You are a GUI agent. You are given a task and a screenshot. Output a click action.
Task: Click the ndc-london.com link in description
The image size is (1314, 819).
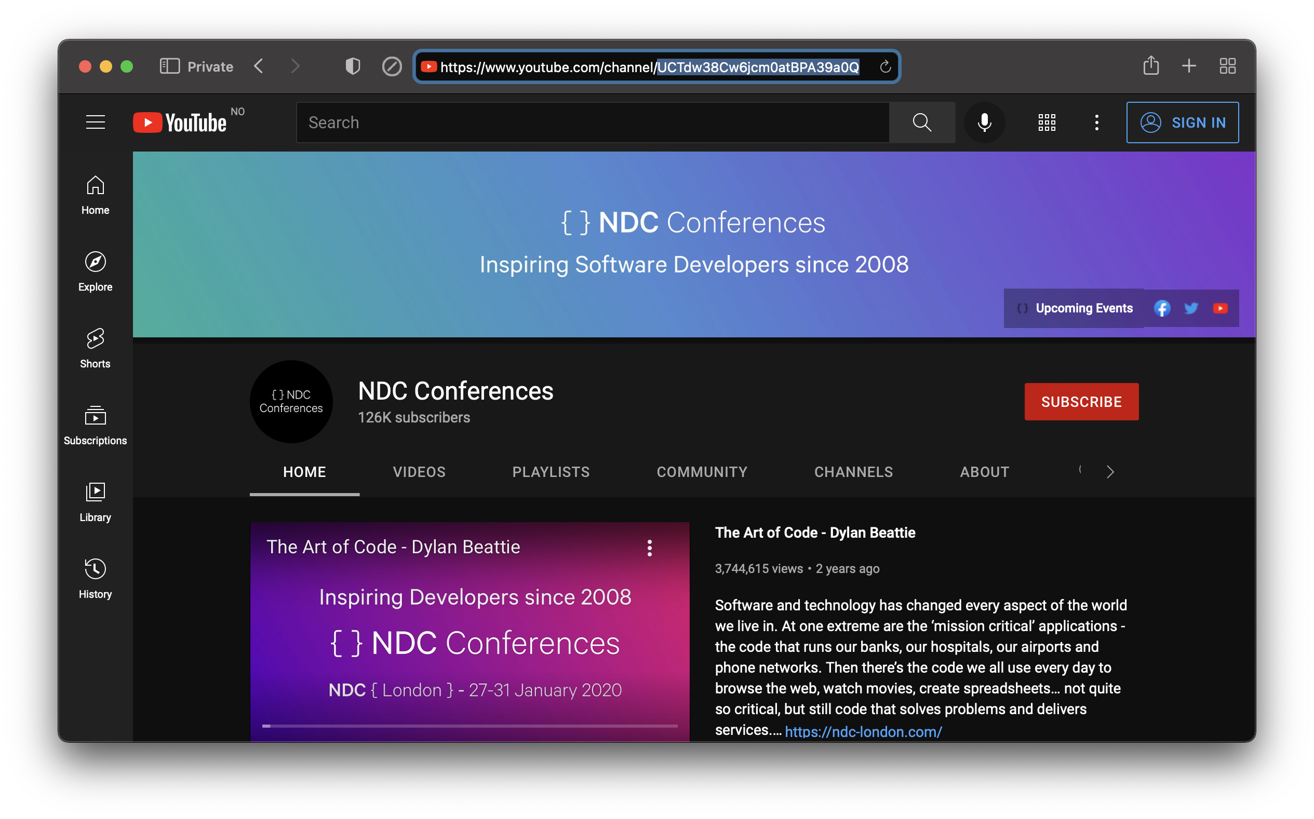[x=863, y=730]
